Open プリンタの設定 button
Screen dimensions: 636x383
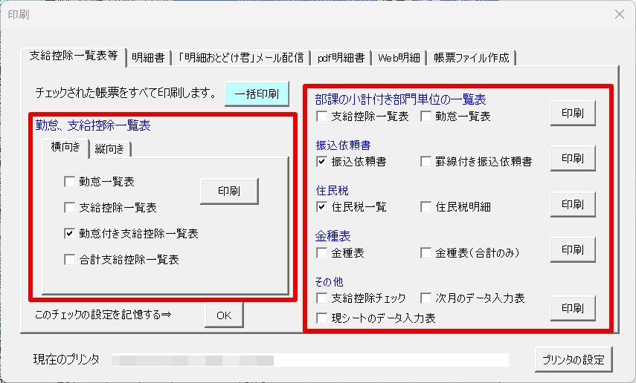point(573,359)
